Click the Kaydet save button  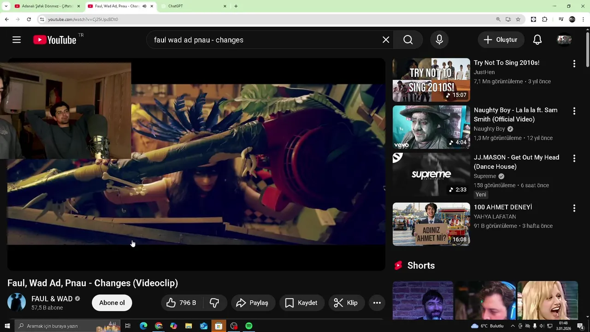coord(301,303)
